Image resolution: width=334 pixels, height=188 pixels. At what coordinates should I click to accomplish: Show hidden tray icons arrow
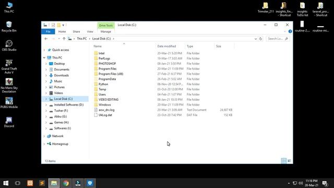click(289, 183)
